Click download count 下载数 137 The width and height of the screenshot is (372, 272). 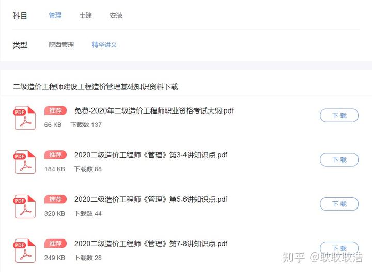86,125
